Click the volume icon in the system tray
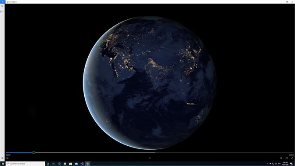This screenshot has width=295, height=166. pos(276,164)
